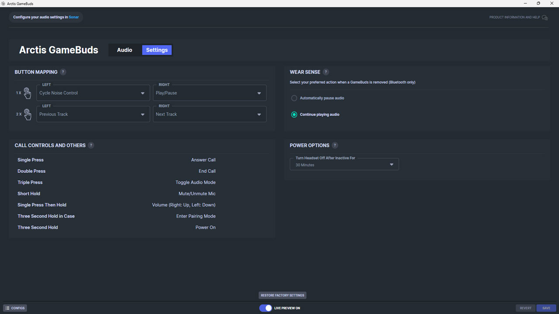Select Continue playing audio option
The height and width of the screenshot is (314, 559).
(x=315, y=115)
